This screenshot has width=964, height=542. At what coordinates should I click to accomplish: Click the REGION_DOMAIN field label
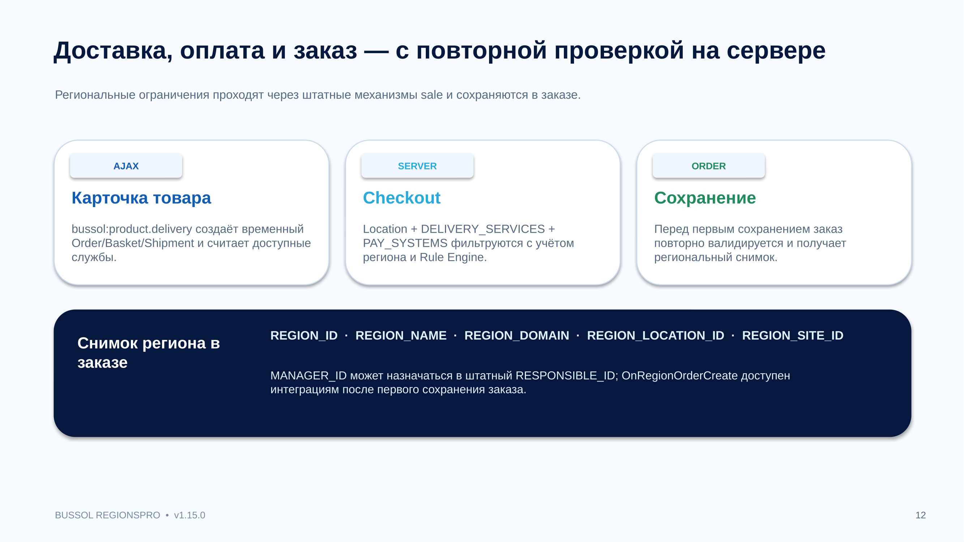point(517,335)
